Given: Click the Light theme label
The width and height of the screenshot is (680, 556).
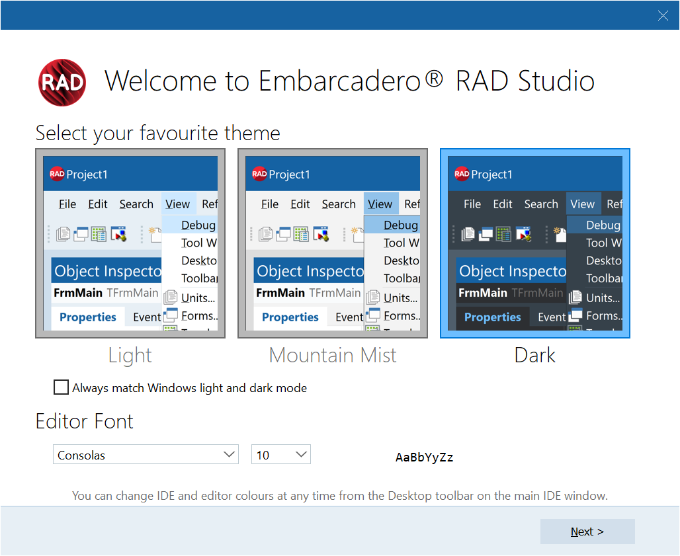Looking at the screenshot, I should 130,356.
